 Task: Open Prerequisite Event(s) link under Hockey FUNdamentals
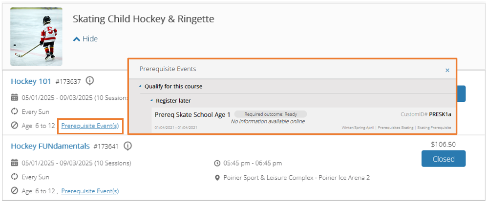[90, 191]
